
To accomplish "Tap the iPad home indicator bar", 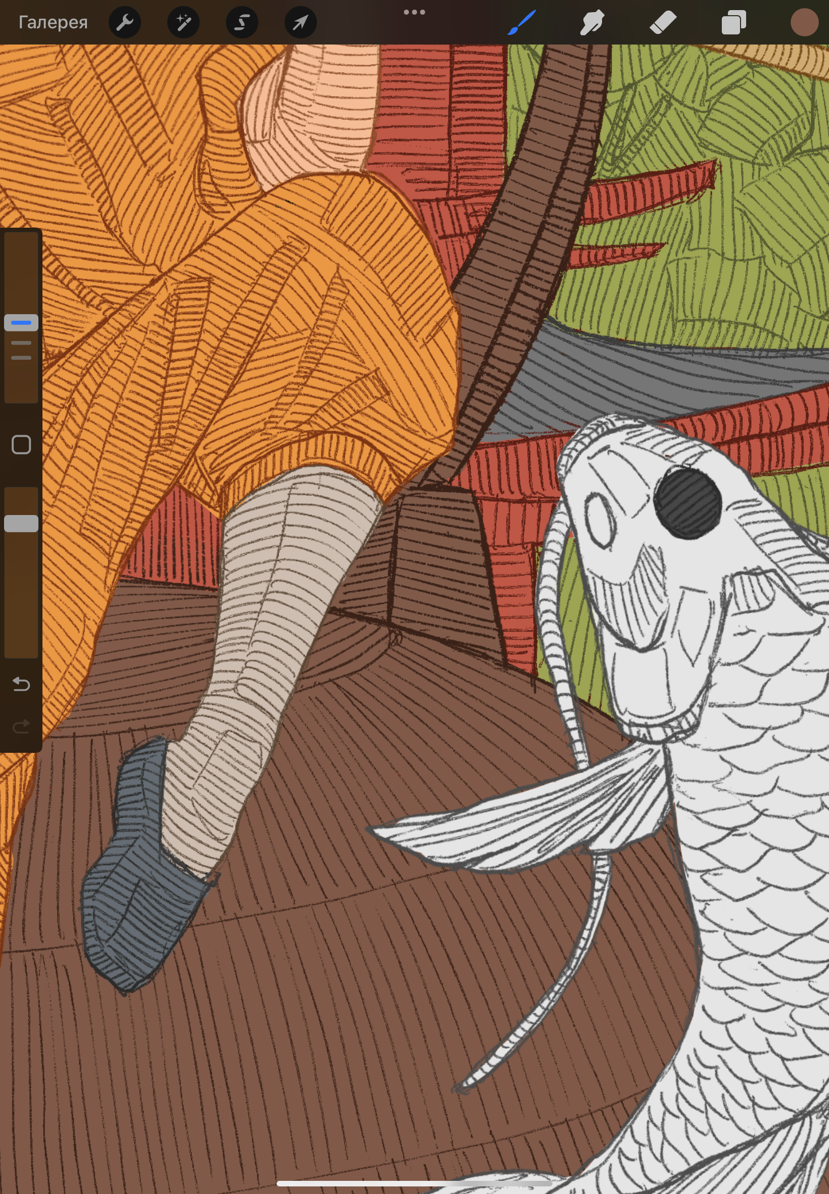I will pyautogui.click(x=414, y=1183).
